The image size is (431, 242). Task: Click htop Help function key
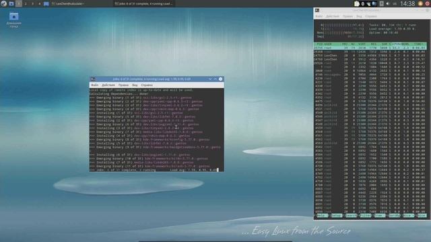[322, 216]
